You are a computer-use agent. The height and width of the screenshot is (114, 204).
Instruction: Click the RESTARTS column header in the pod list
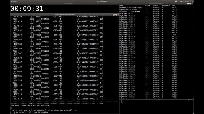(166, 6)
